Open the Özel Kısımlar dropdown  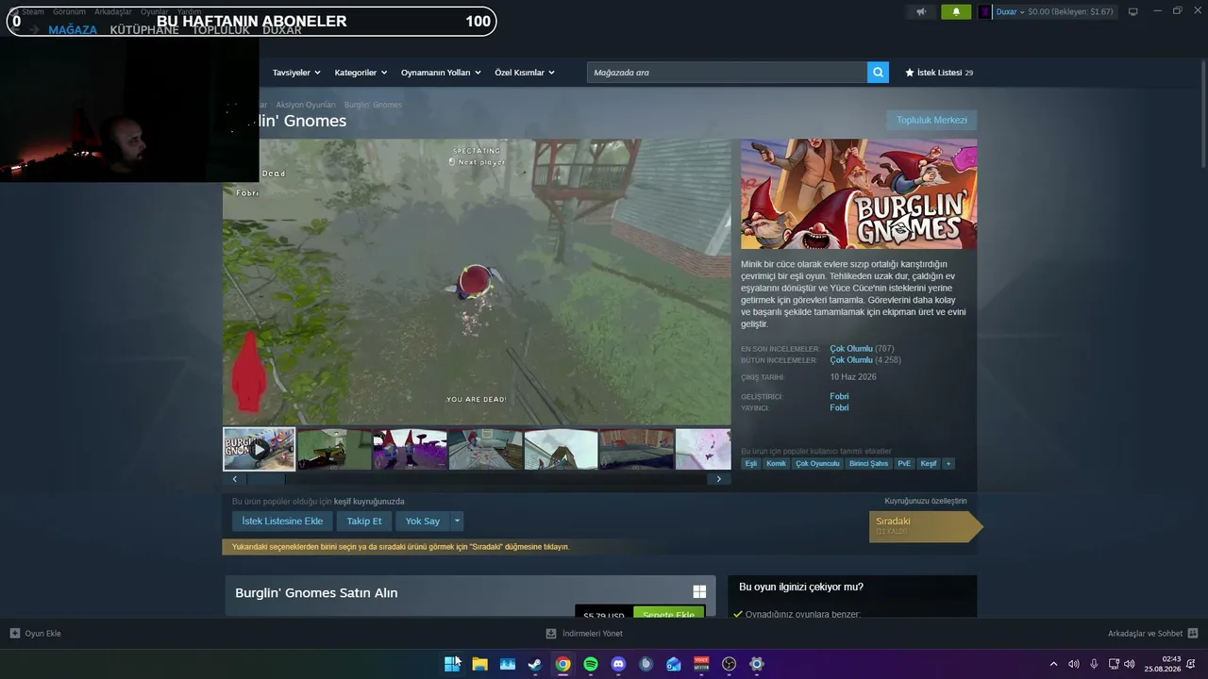(525, 73)
